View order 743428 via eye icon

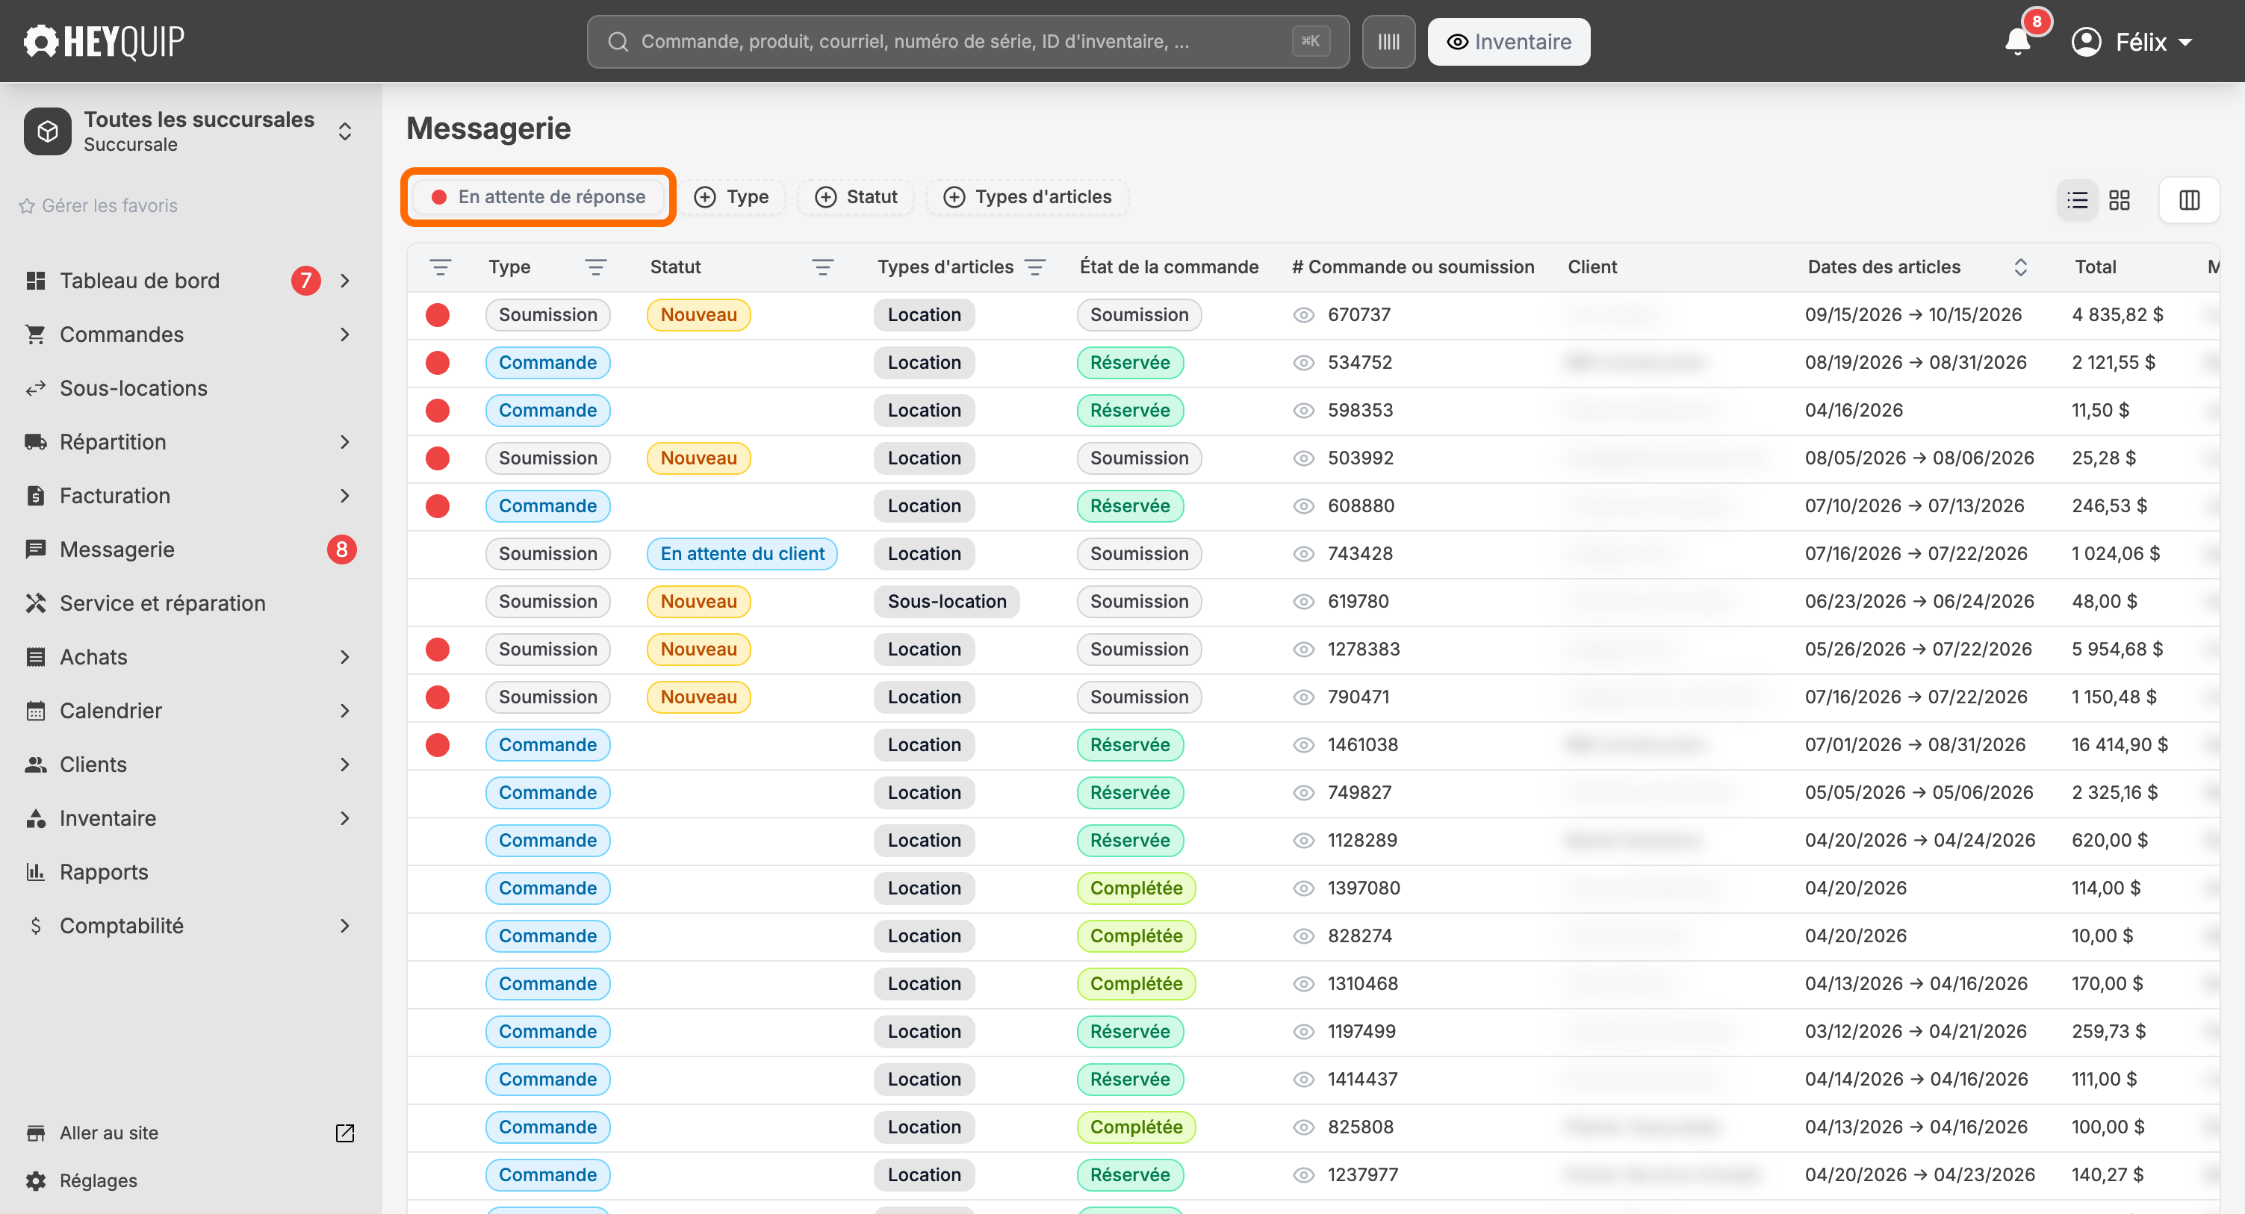pyautogui.click(x=1303, y=553)
